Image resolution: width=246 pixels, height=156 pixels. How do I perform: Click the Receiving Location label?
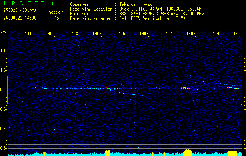pyautogui.click(x=91, y=9)
